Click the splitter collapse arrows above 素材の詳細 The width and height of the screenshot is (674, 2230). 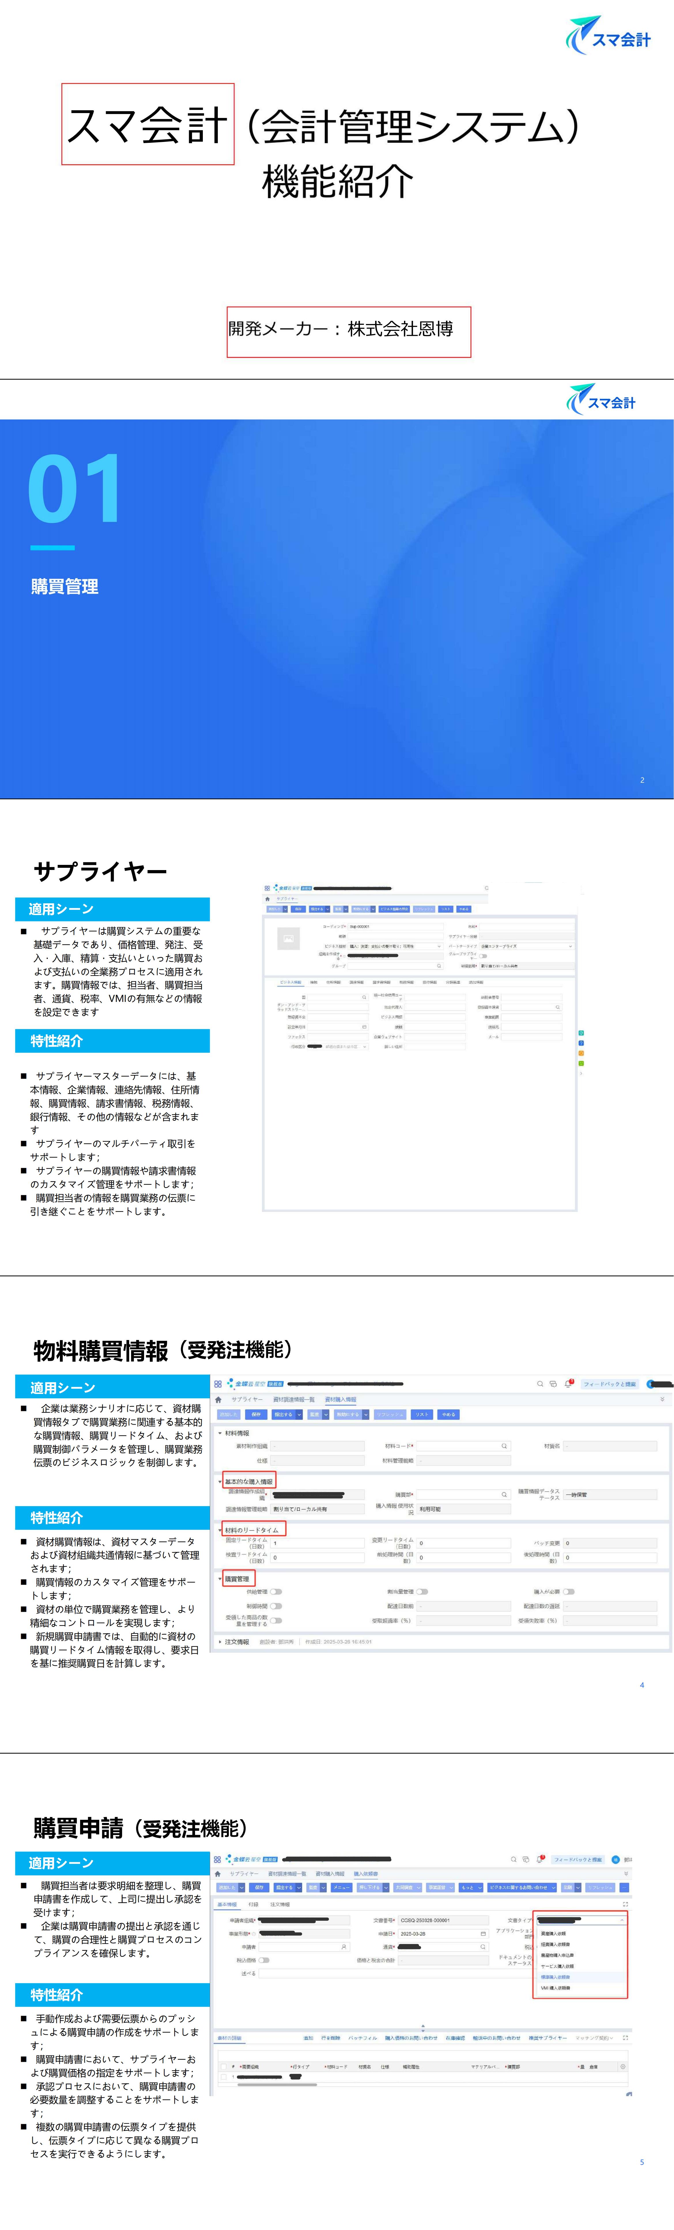pyautogui.click(x=423, y=2028)
